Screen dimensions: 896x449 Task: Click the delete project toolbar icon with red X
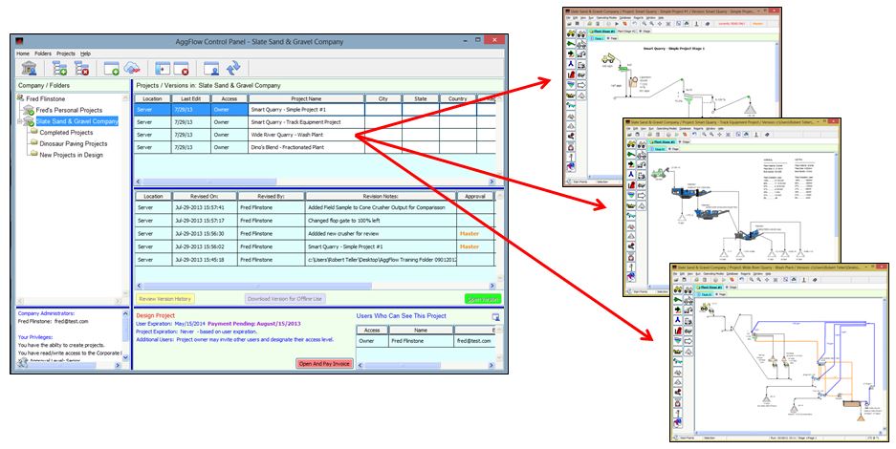pyautogui.click(x=181, y=69)
